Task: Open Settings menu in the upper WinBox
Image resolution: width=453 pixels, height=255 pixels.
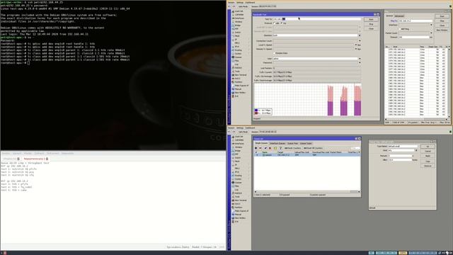Action: pos(240,3)
